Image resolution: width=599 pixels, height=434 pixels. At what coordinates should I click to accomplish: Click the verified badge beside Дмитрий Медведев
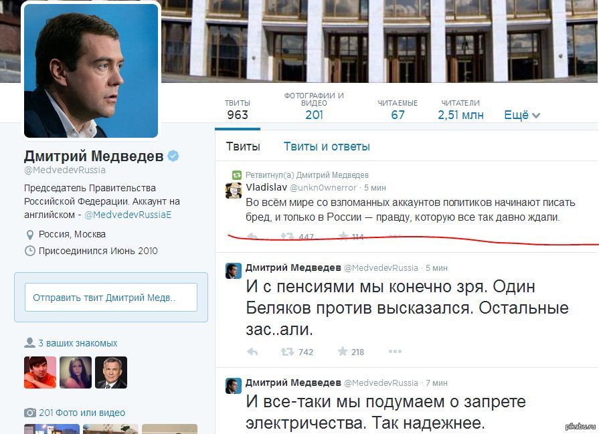point(173,156)
